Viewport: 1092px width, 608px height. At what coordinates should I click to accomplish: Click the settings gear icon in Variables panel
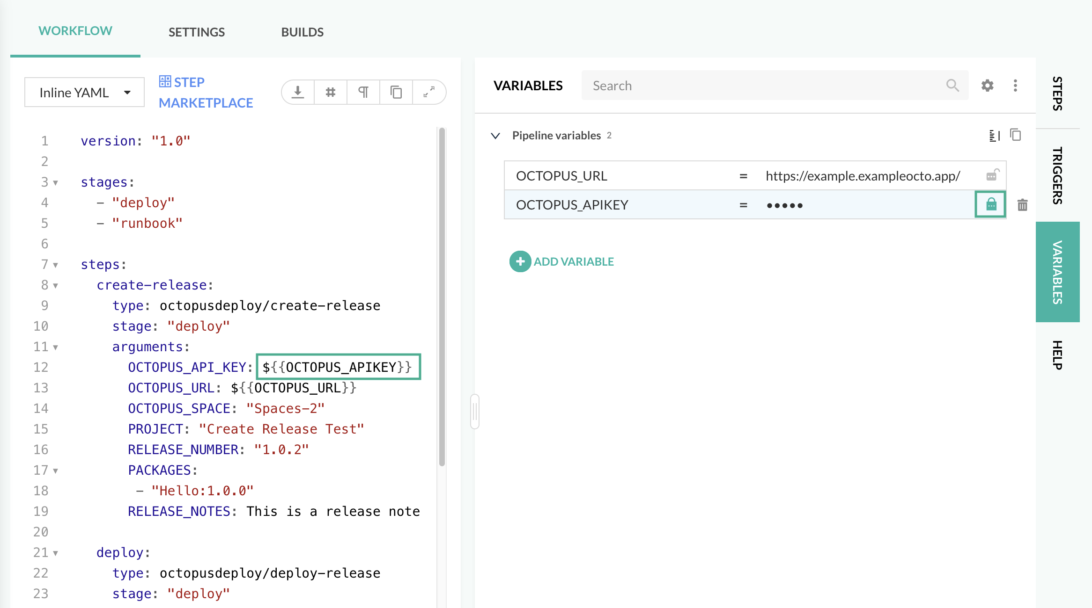987,86
